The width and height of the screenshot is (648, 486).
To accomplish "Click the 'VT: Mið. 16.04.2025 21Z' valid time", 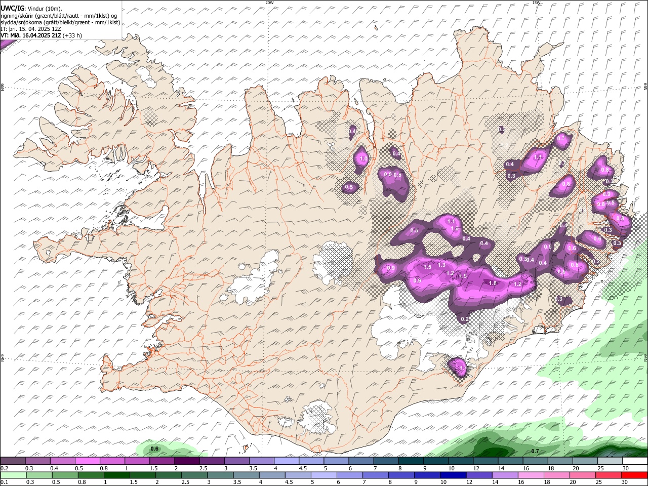I will 31,35.
